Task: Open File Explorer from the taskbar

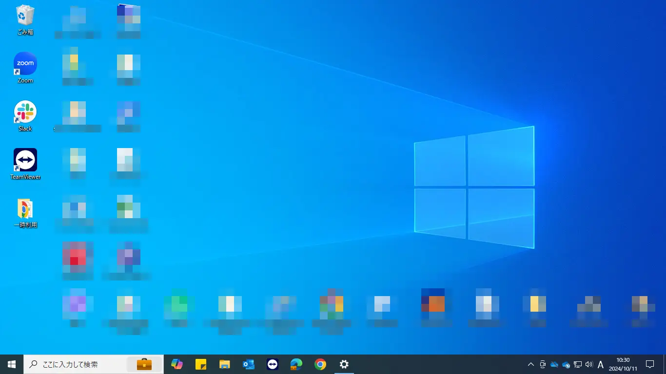Action: [x=224, y=364]
